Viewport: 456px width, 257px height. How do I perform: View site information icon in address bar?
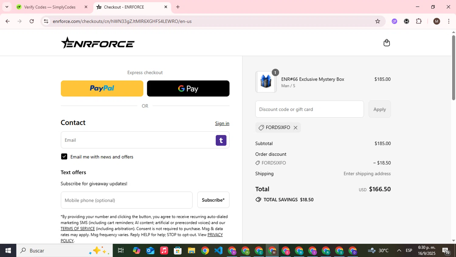click(x=46, y=21)
